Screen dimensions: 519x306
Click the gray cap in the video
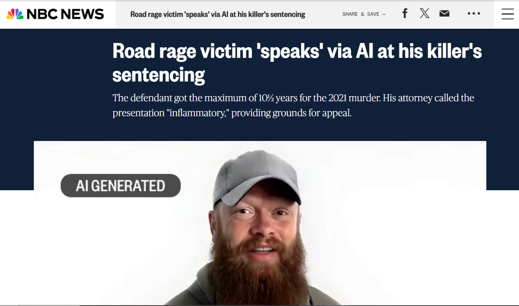click(x=256, y=177)
